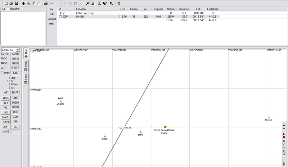Viewport: 288px width, 167px height.
Task: Toggle high airways H map layer
Action: (284, 137)
